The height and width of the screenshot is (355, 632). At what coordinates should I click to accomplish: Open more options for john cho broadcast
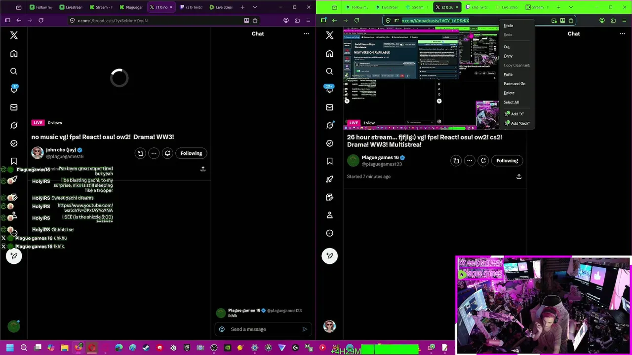(x=154, y=153)
